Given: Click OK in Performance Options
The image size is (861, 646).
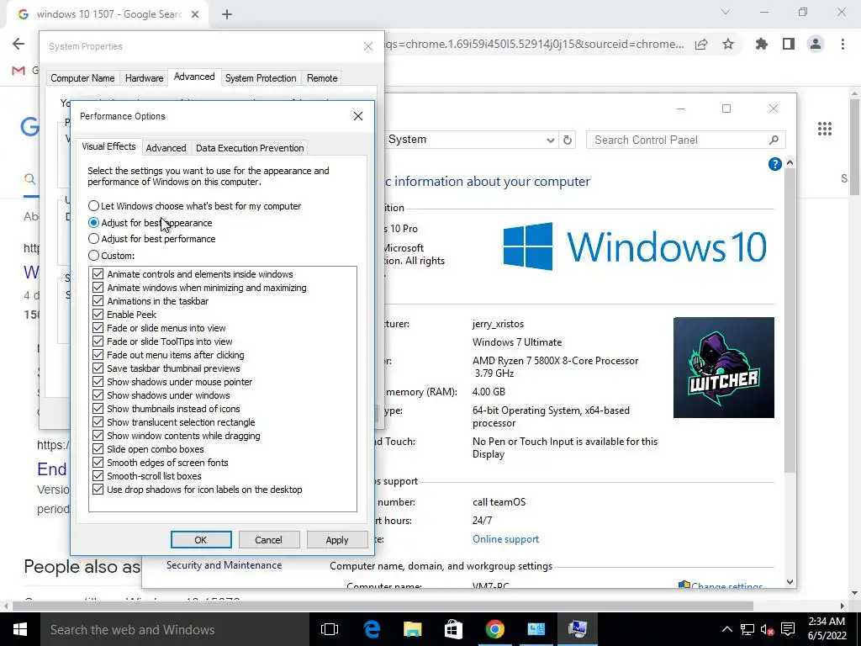Looking at the screenshot, I should (x=201, y=540).
